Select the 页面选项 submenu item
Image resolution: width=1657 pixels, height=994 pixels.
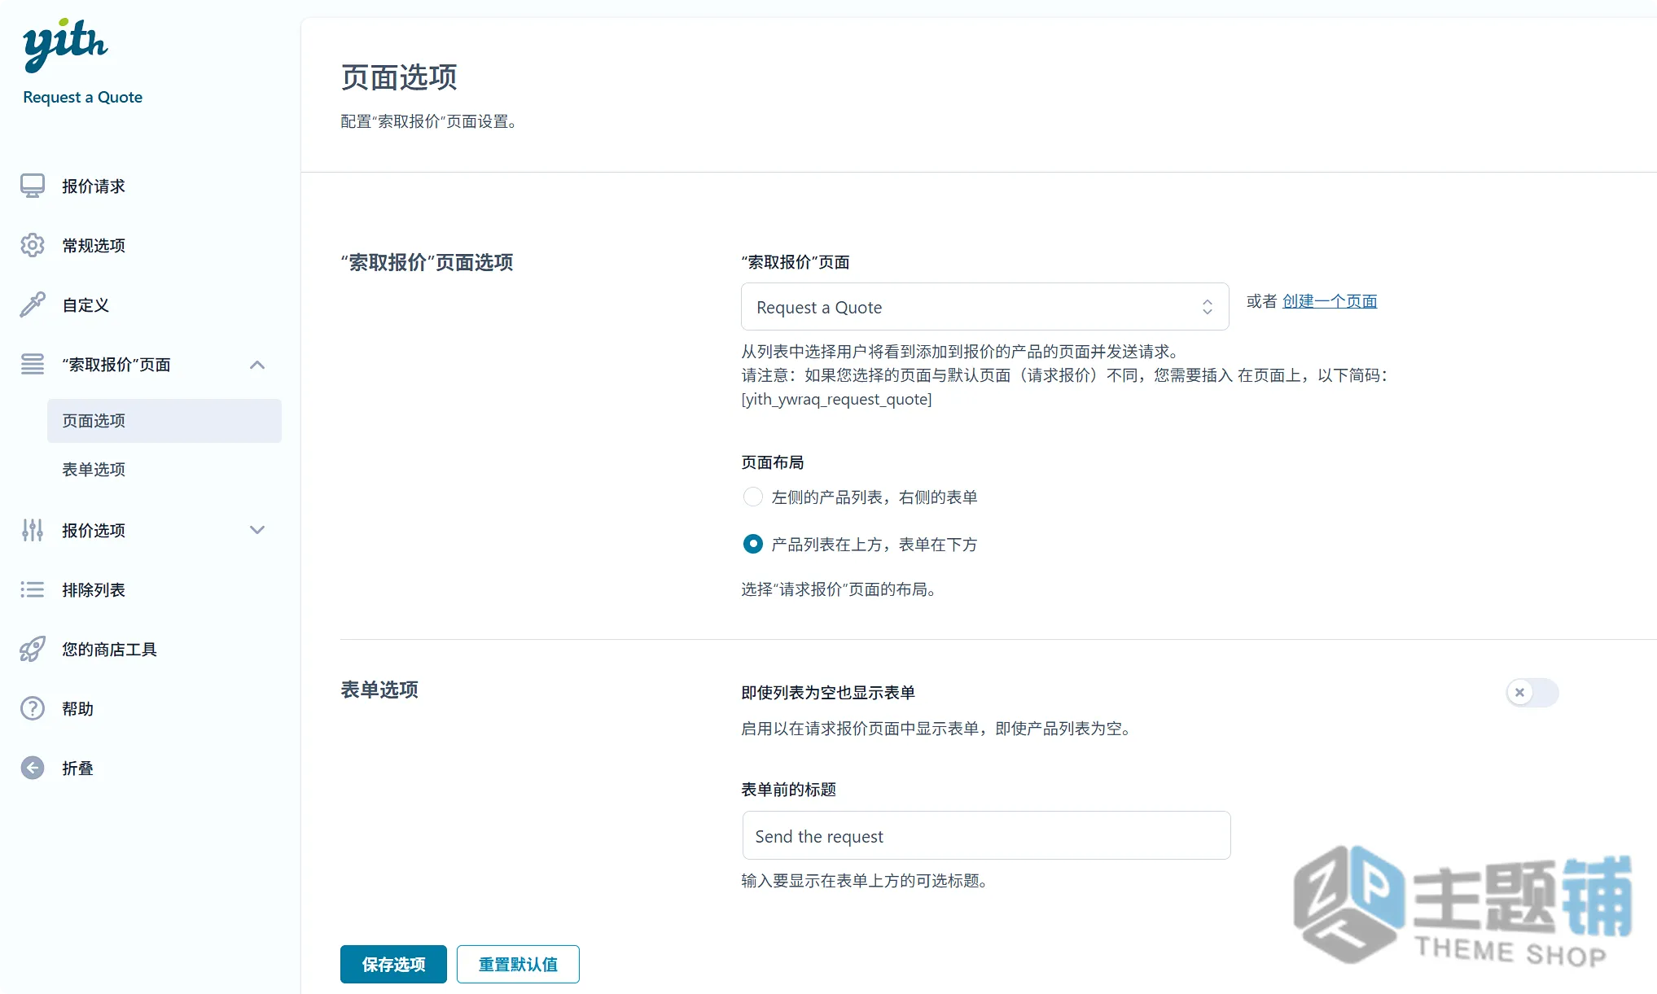164,421
